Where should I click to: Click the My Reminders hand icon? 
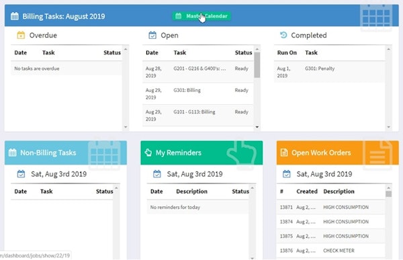148,153
